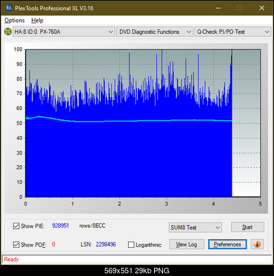Click the View Log button

click(x=187, y=245)
